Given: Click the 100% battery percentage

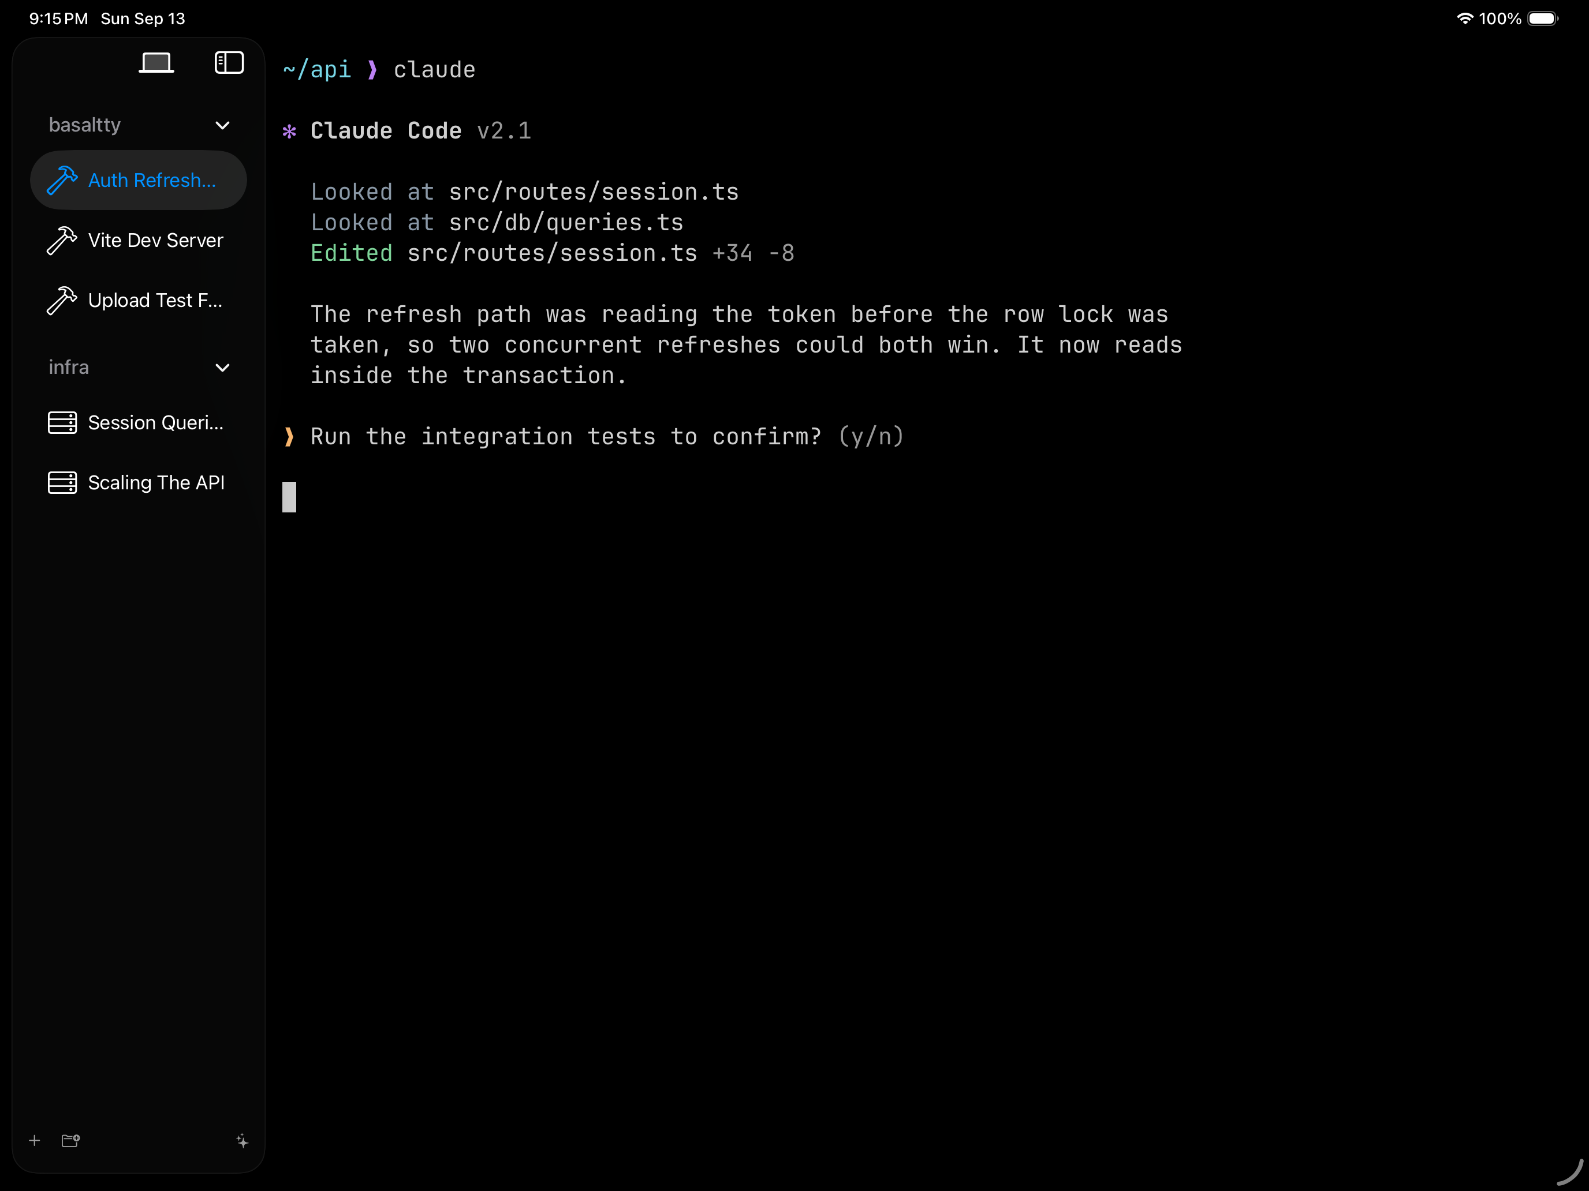Looking at the screenshot, I should tap(1500, 18).
